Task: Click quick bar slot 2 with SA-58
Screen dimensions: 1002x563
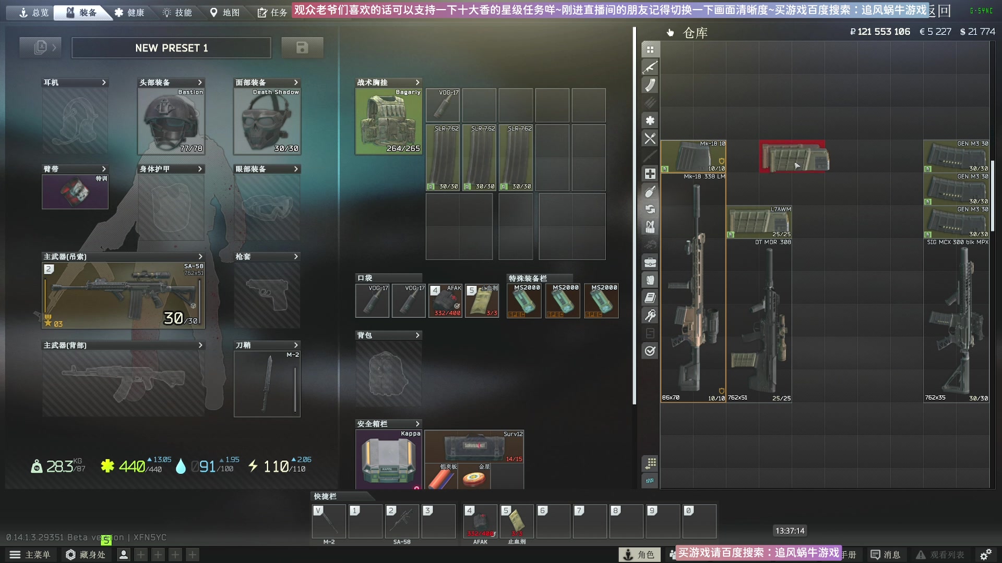Action: pos(402,521)
